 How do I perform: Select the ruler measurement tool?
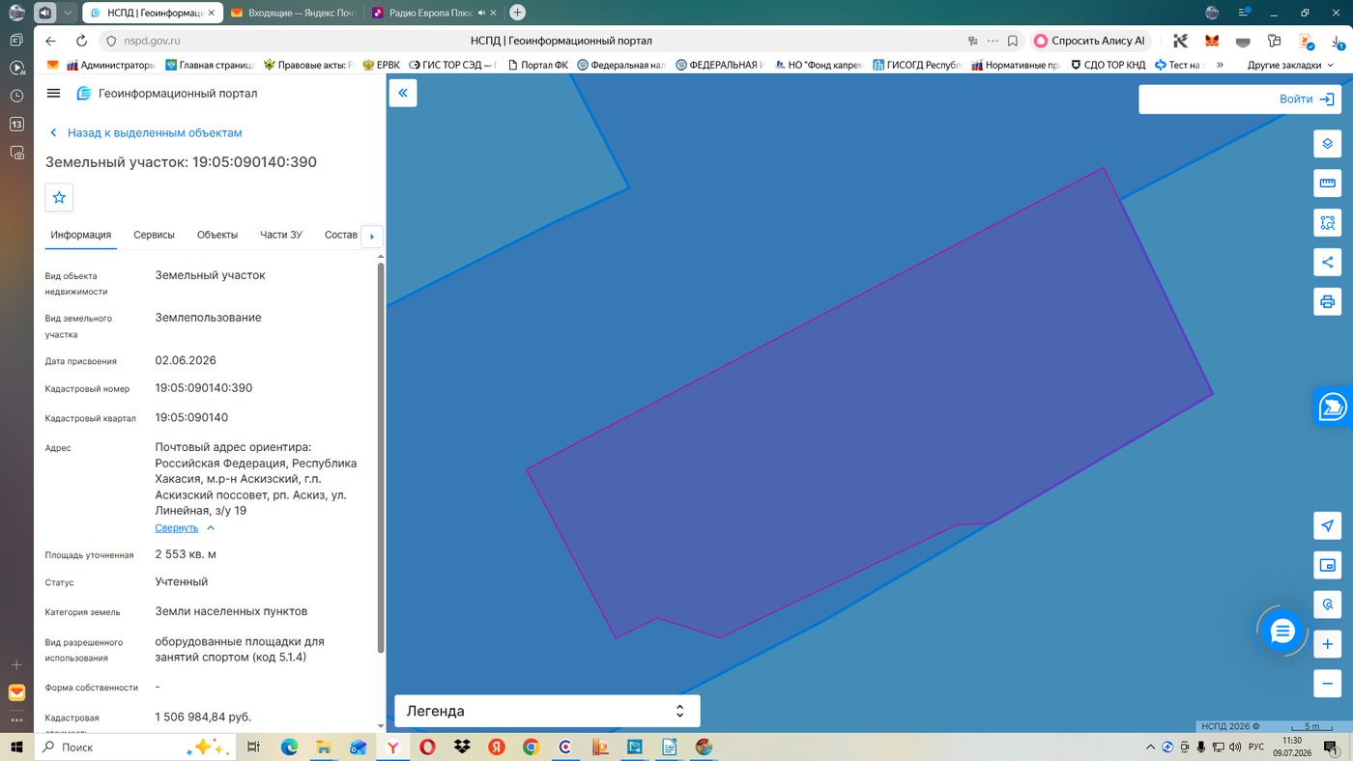1327,183
